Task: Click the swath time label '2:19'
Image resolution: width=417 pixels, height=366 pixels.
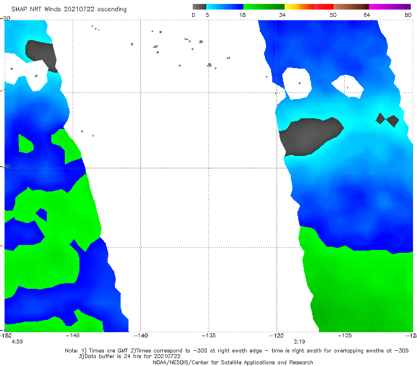Action: click(299, 342)
